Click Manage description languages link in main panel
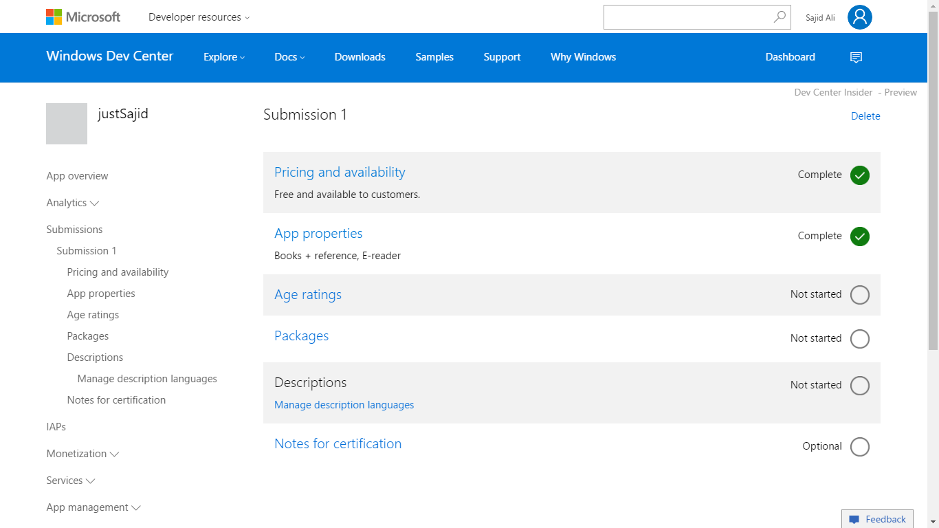The height and width of the screenshot is (528, 939). click(344, 405)
